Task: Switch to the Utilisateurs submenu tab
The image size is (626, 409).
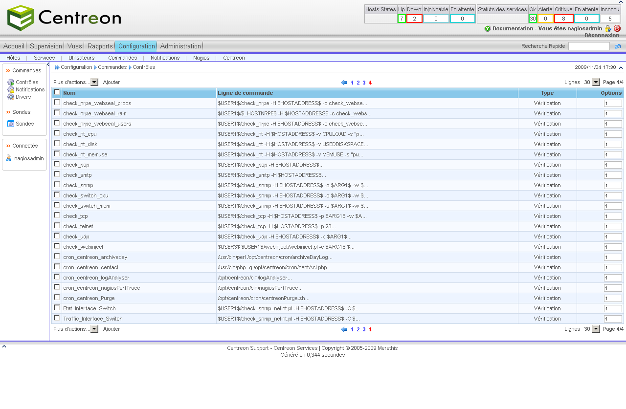Action: click(x=81, y=58)
